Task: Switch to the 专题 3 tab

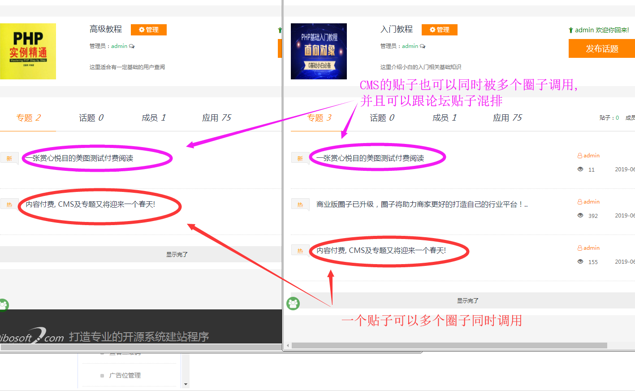Action: [319, 118]
